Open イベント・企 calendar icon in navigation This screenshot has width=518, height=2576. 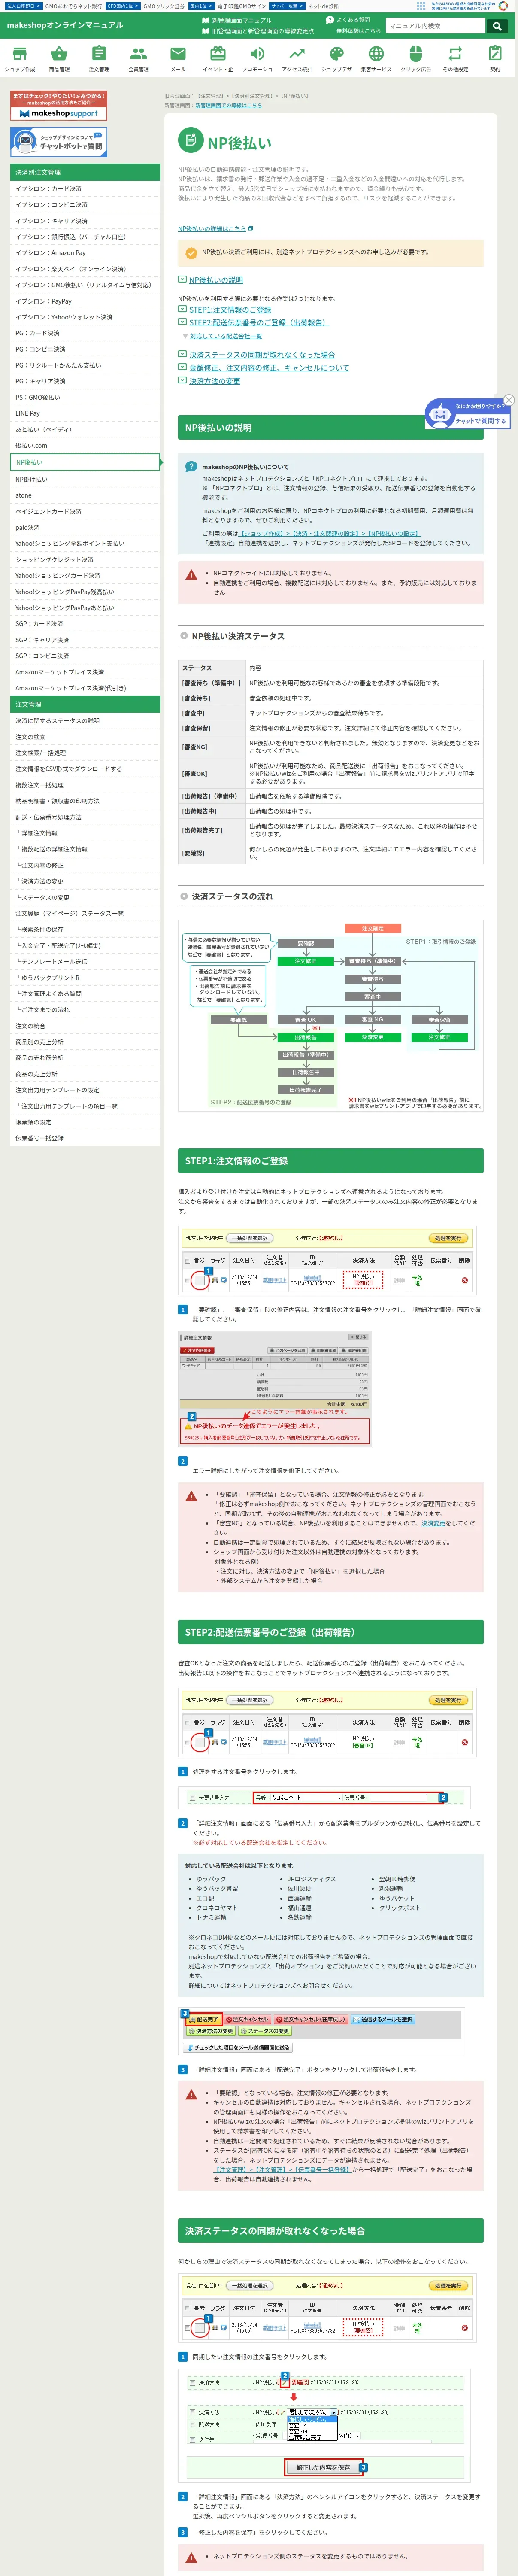point(217,53)
